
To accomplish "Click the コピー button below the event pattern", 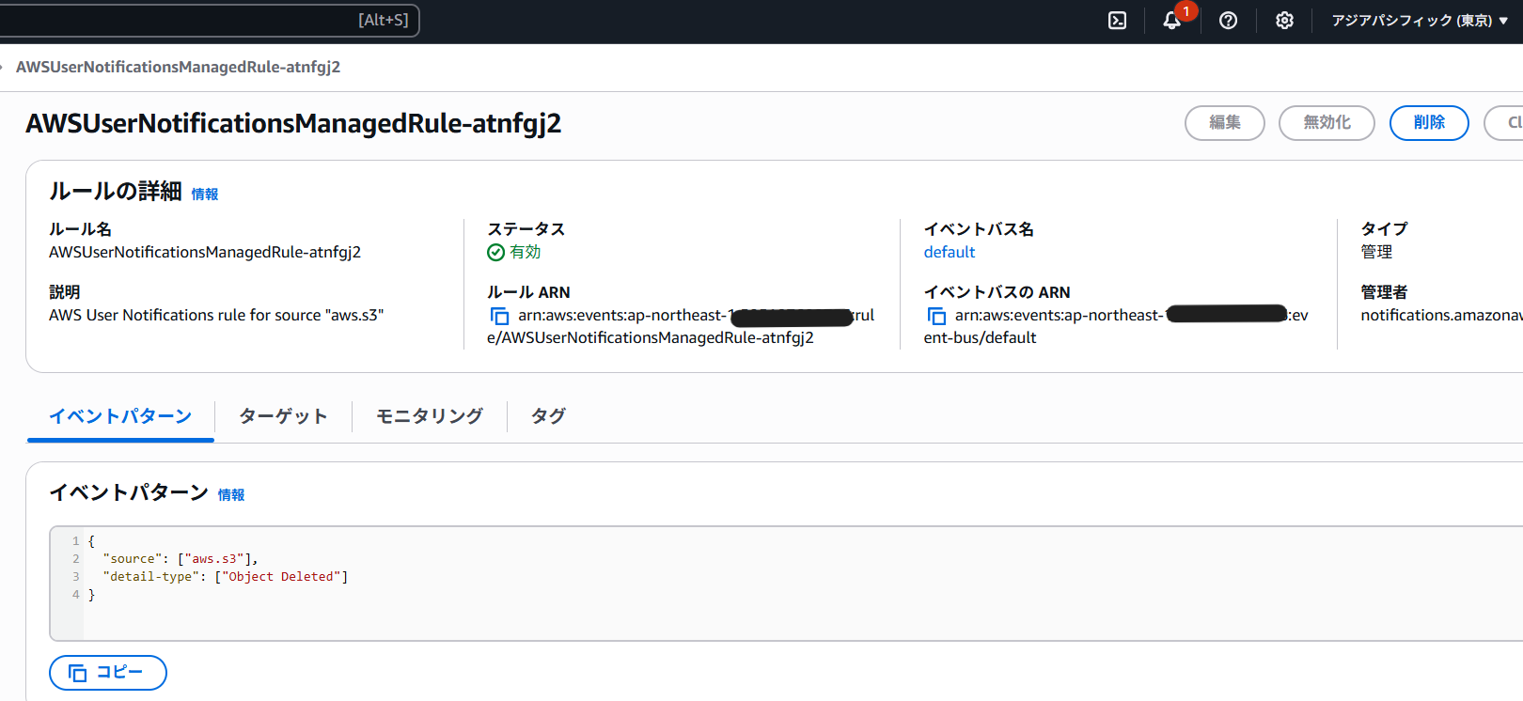I will pos(107,673).
